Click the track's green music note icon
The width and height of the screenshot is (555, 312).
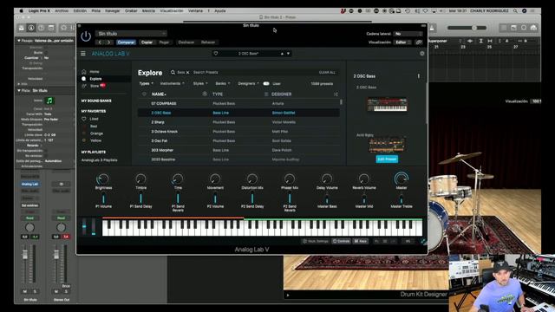pos(49,101)
